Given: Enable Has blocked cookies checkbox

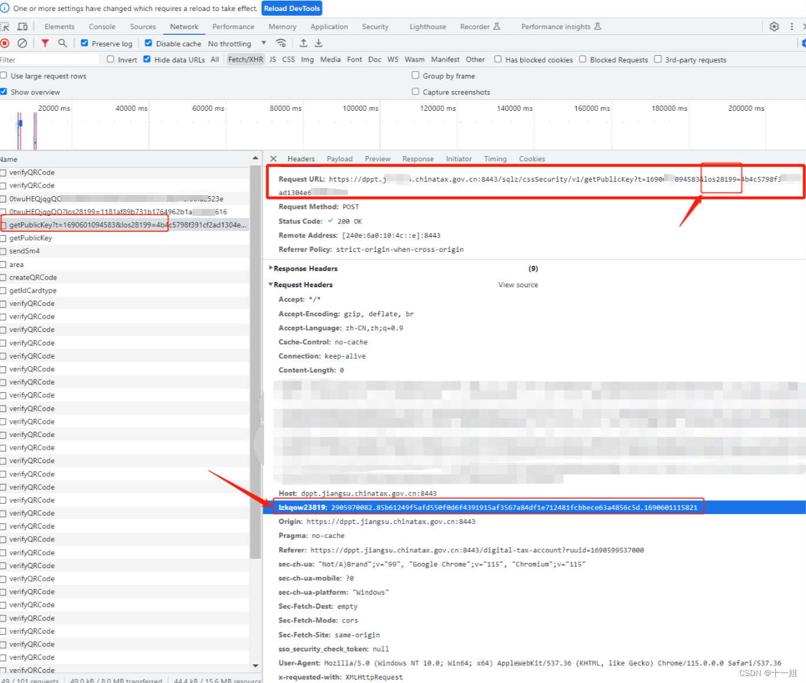Looking at the screenshot, I should (498, 59).
